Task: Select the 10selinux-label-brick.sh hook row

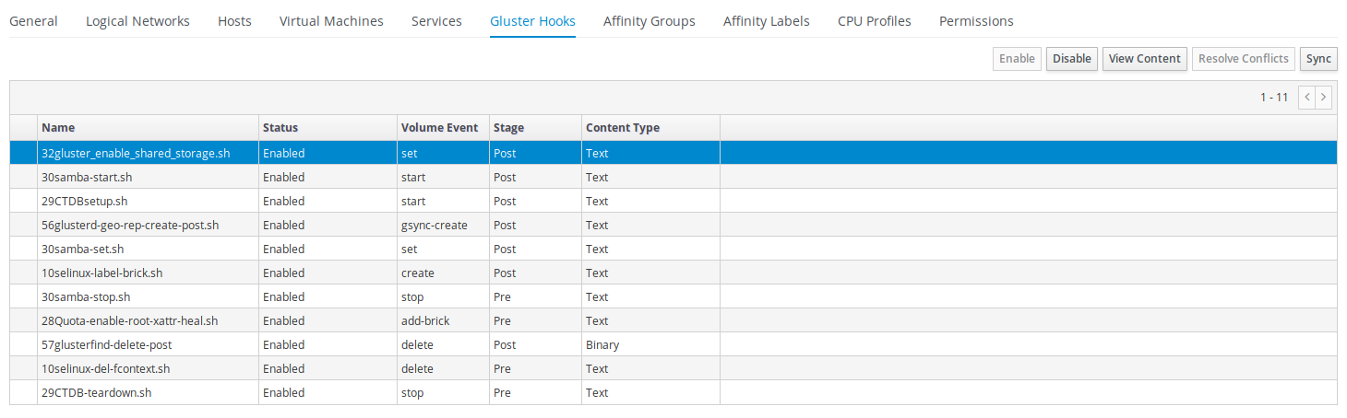Action: [101, 273]
